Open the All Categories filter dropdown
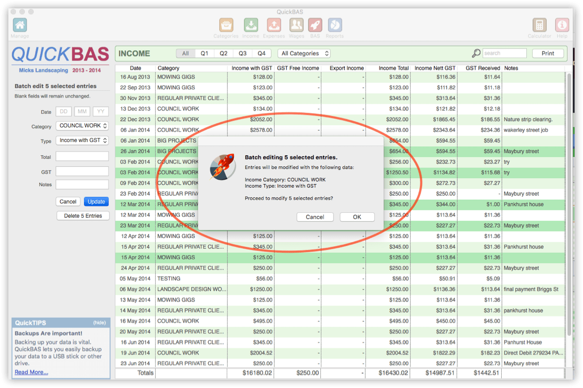Screen dimensions: 583x388 [x=304, y=53]
